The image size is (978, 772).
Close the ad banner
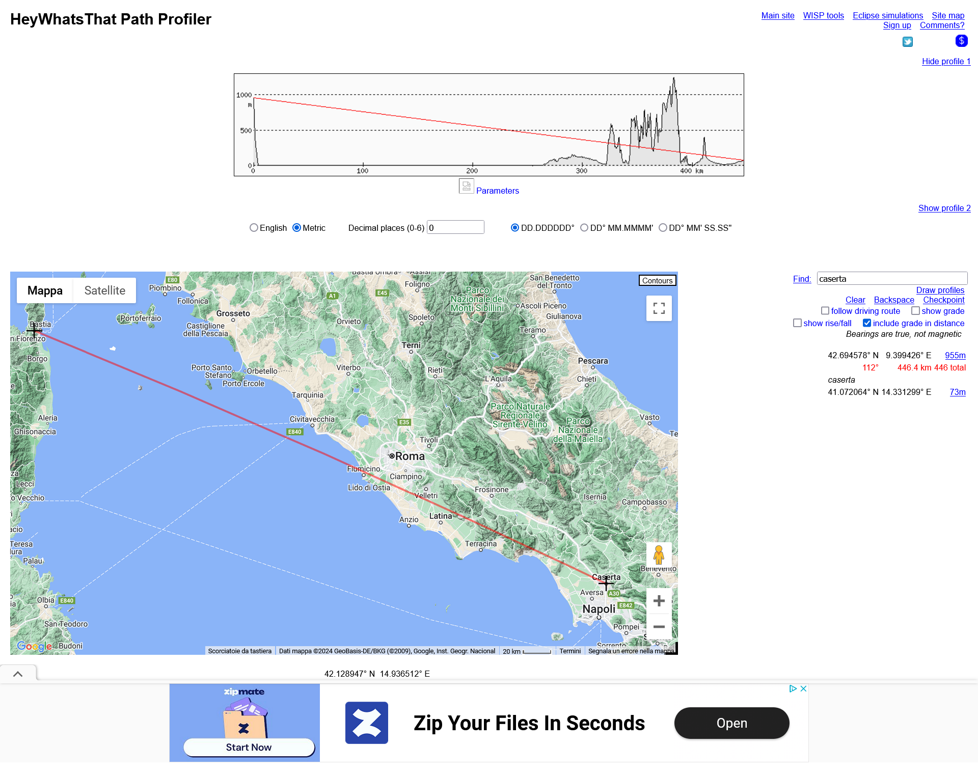[x=803, y=688]
